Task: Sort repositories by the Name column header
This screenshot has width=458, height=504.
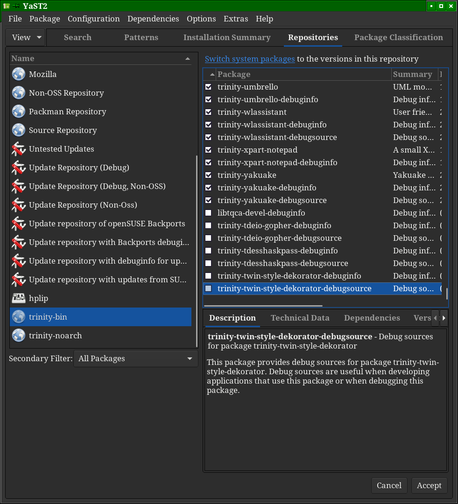Action: coord(100,58)
